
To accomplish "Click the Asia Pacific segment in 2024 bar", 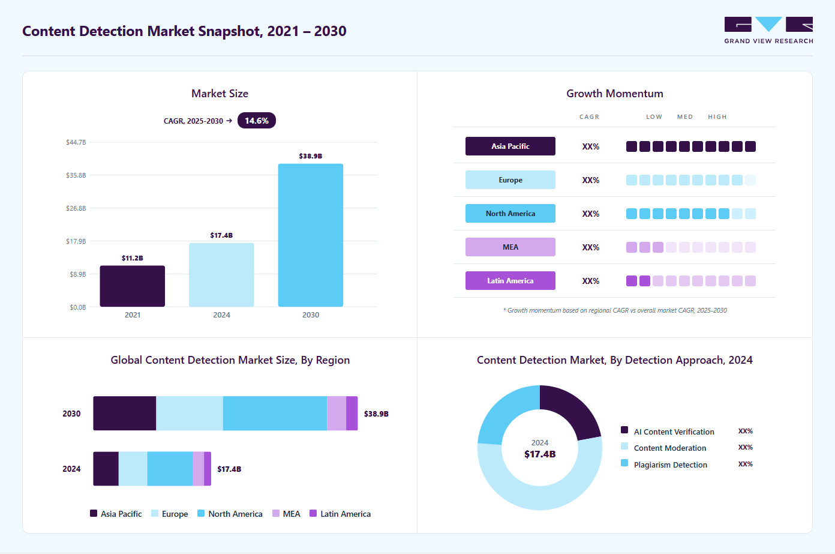I will (x=106, y=469).
